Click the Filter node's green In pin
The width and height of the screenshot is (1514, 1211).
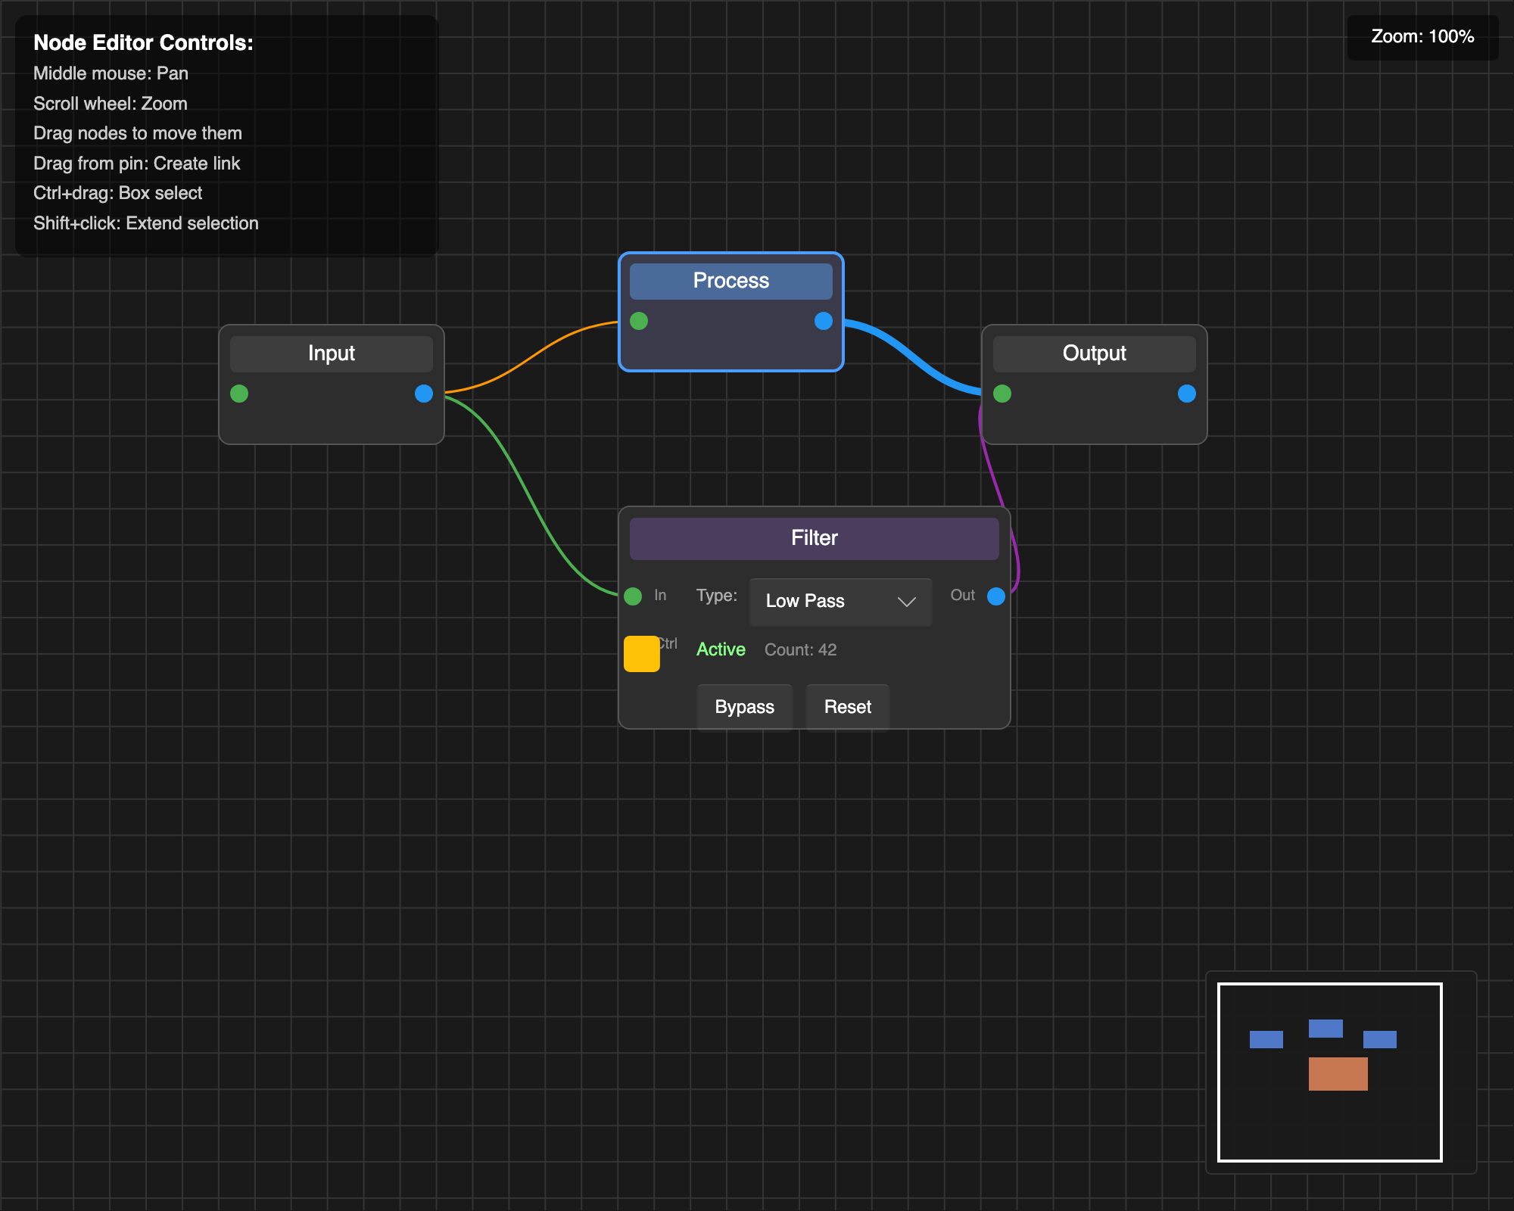point(633,596)
